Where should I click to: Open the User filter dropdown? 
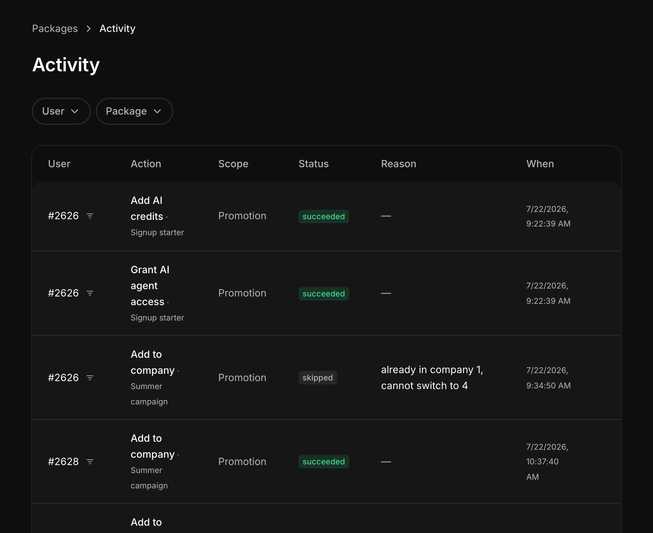pyautogui.click(x=61, y=111)
